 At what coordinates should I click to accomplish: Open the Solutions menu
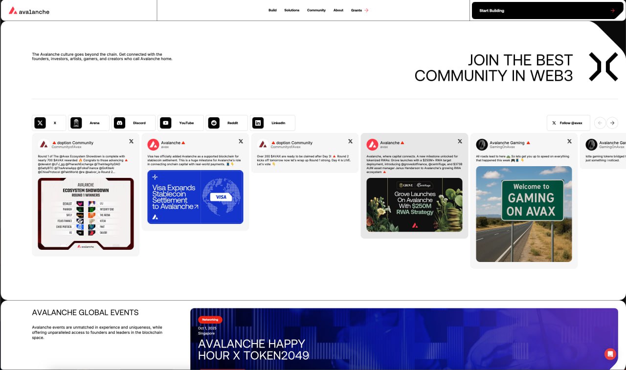point(291,10)
